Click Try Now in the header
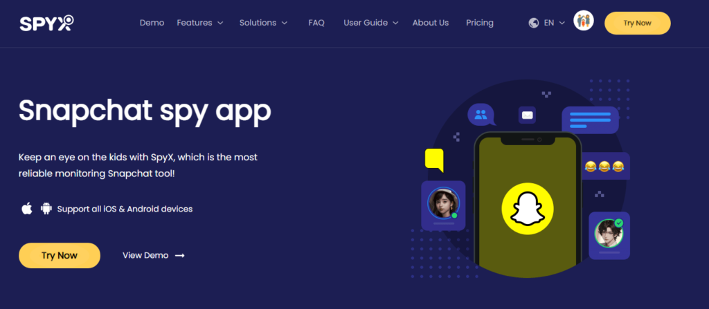The image size is (709, 309). [637, 23]
